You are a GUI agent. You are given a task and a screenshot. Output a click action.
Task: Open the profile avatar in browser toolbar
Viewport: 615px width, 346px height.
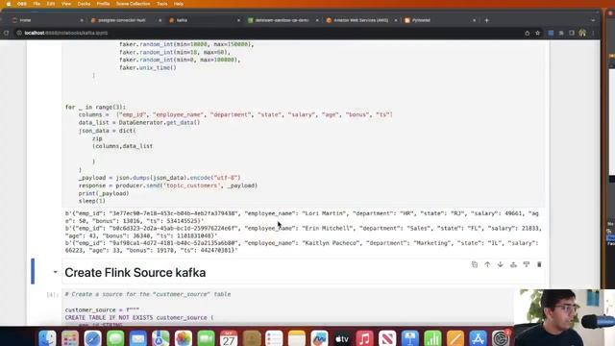[582, 33]
